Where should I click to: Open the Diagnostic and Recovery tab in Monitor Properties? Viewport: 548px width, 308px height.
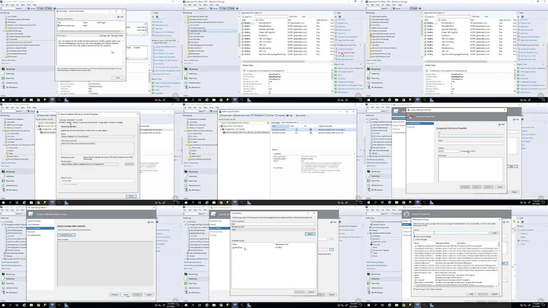click(x=88, y=122)
